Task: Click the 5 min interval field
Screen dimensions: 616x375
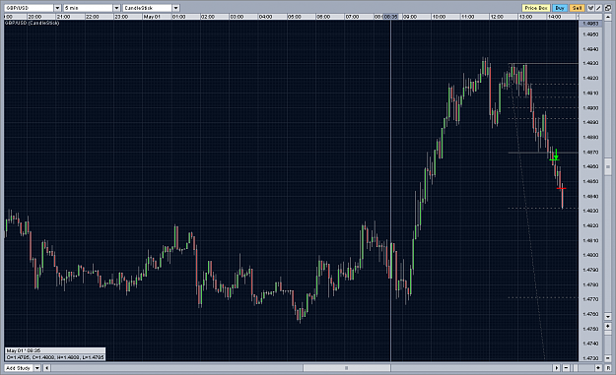Action: [89, 8]
